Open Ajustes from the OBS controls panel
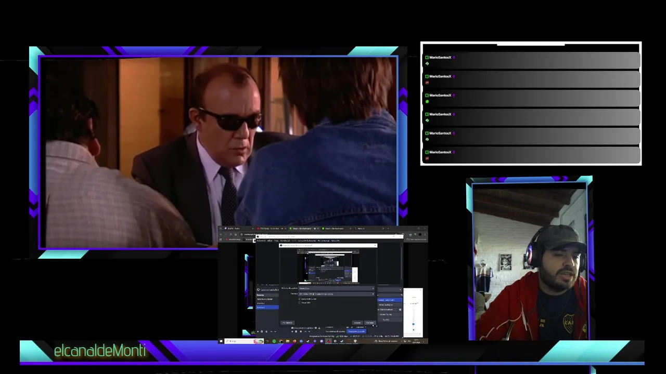Image resolution: width=666 pixels, height=374 pixels. pos(390,319)
